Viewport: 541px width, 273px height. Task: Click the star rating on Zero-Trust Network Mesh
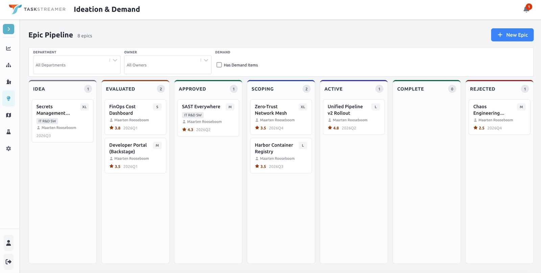(260, 128)
